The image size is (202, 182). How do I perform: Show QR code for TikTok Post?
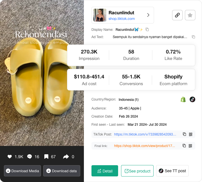[x=190, y=134]
